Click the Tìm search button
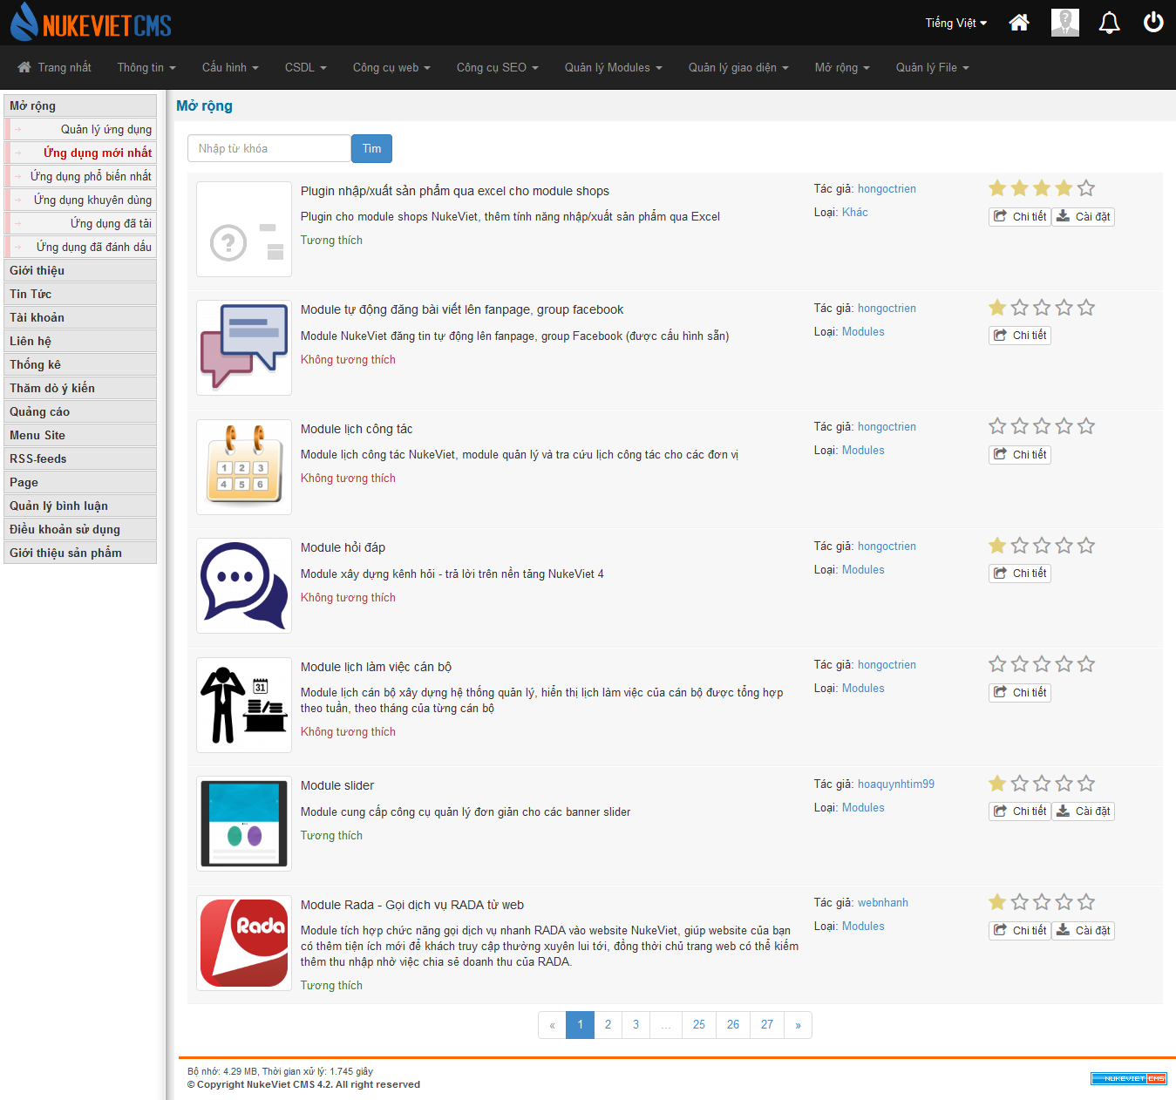Image resolution: width=1176 pixels, height=1100 pixels. 372,148
